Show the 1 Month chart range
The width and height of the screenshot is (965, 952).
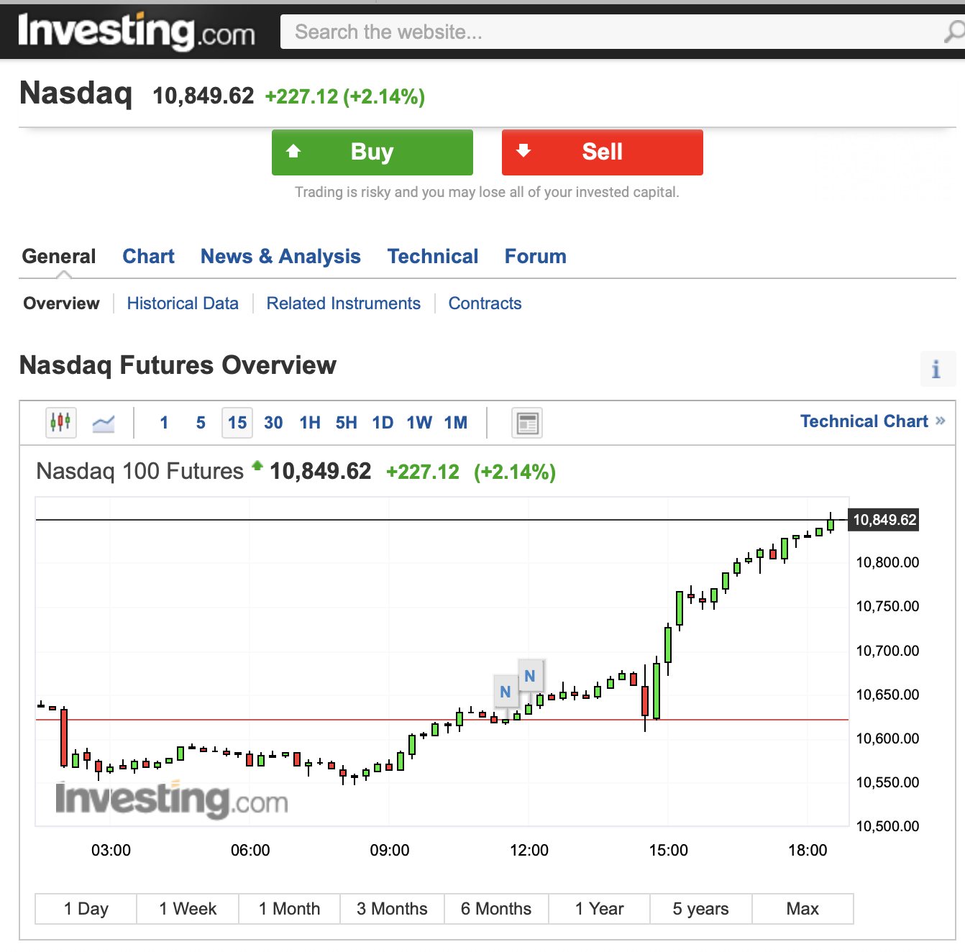(x=290, y=909)
